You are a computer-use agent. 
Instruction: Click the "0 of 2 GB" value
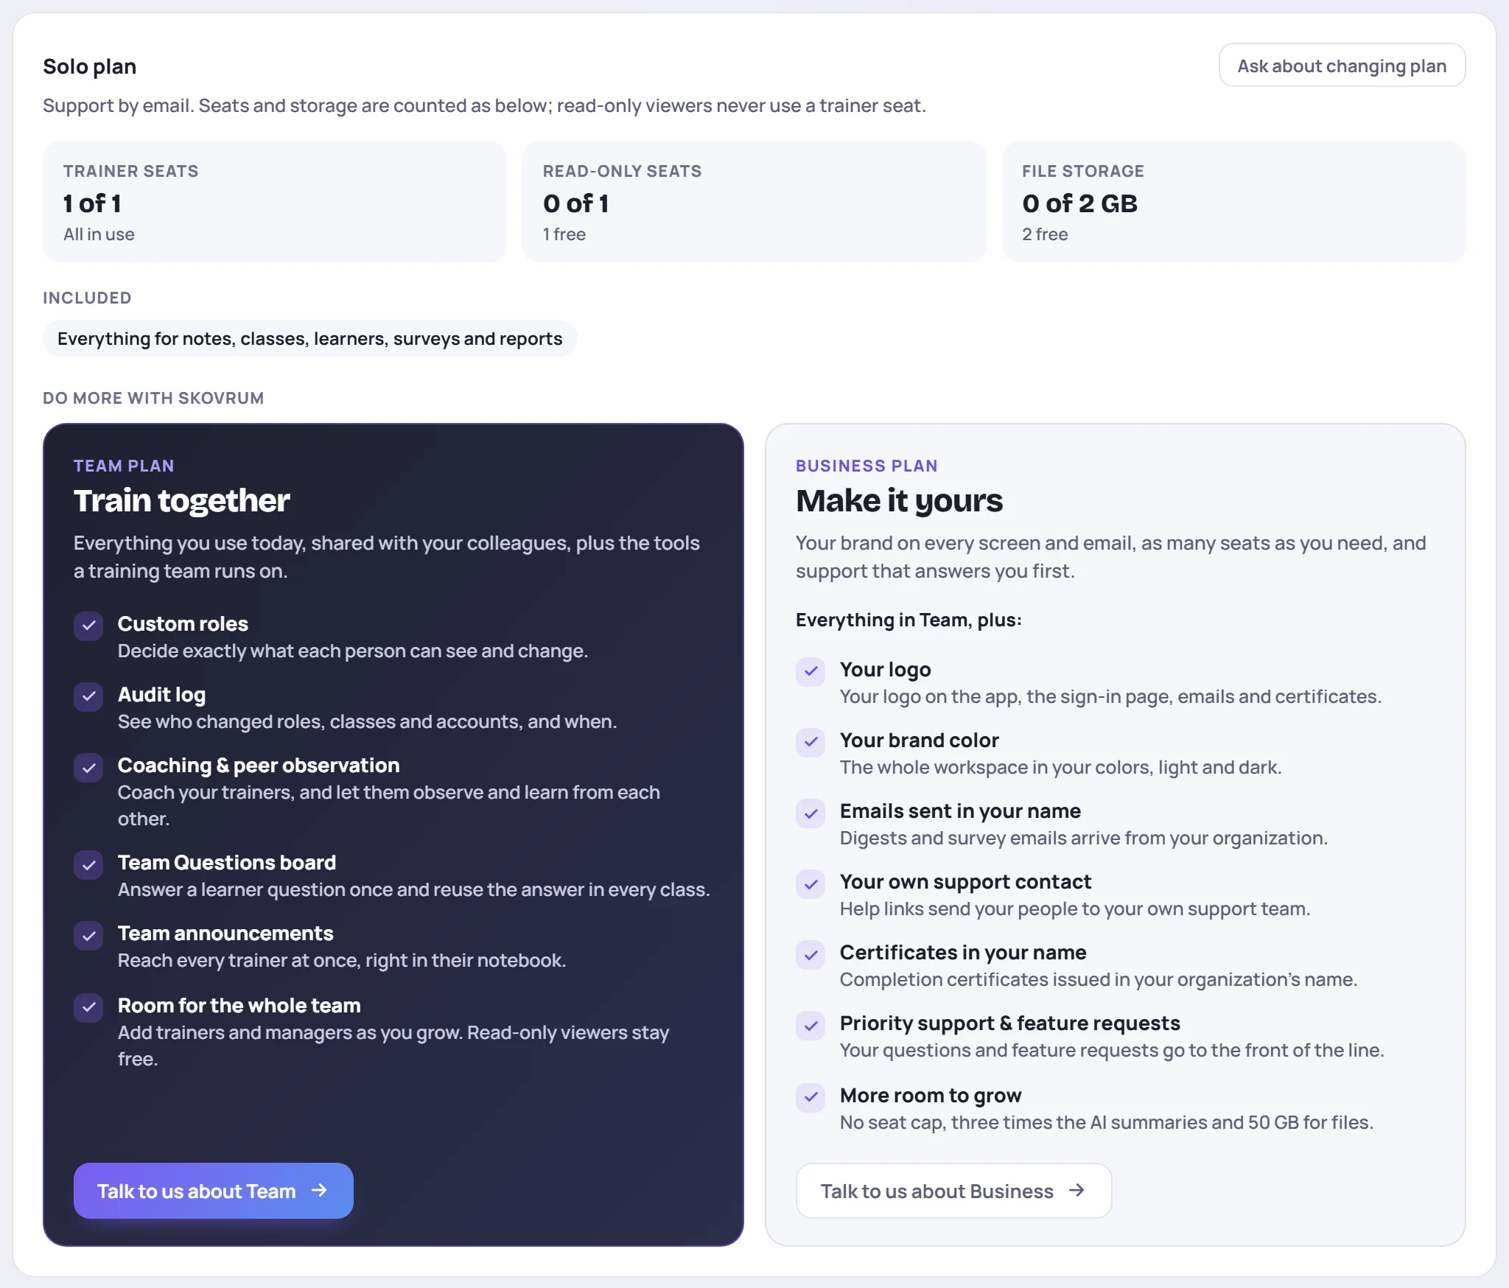(1079, 203)
